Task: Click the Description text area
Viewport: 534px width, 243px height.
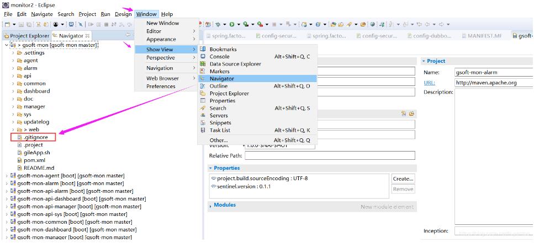Action: click(x=494, y=156)
